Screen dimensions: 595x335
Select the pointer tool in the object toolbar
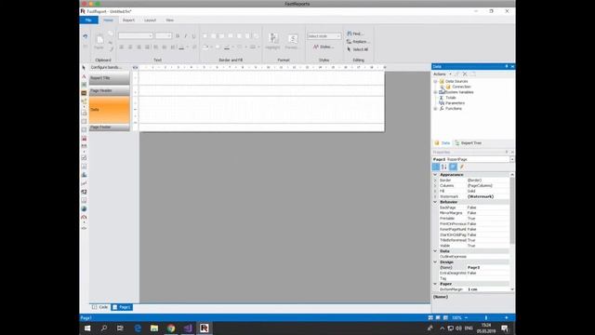click(84, 68)
